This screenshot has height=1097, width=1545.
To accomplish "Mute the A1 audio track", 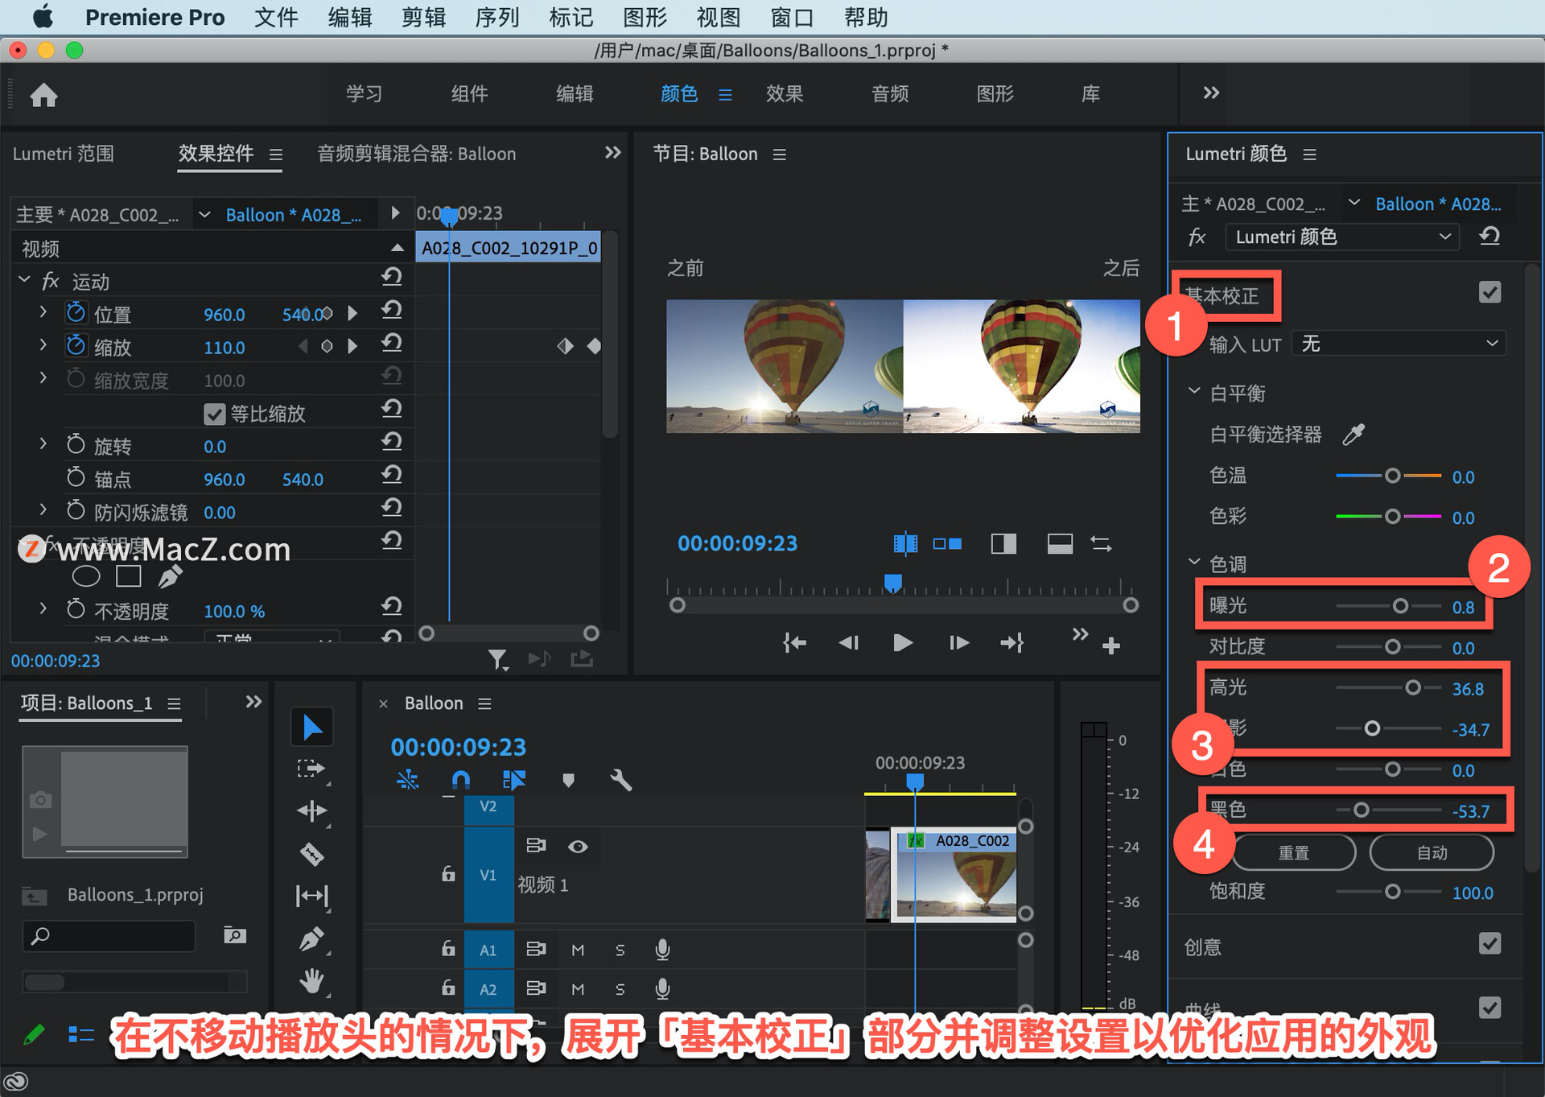I will click(578, 951).
